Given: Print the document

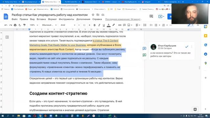Looking at the screenshot, I should click(x=15, y=25).
